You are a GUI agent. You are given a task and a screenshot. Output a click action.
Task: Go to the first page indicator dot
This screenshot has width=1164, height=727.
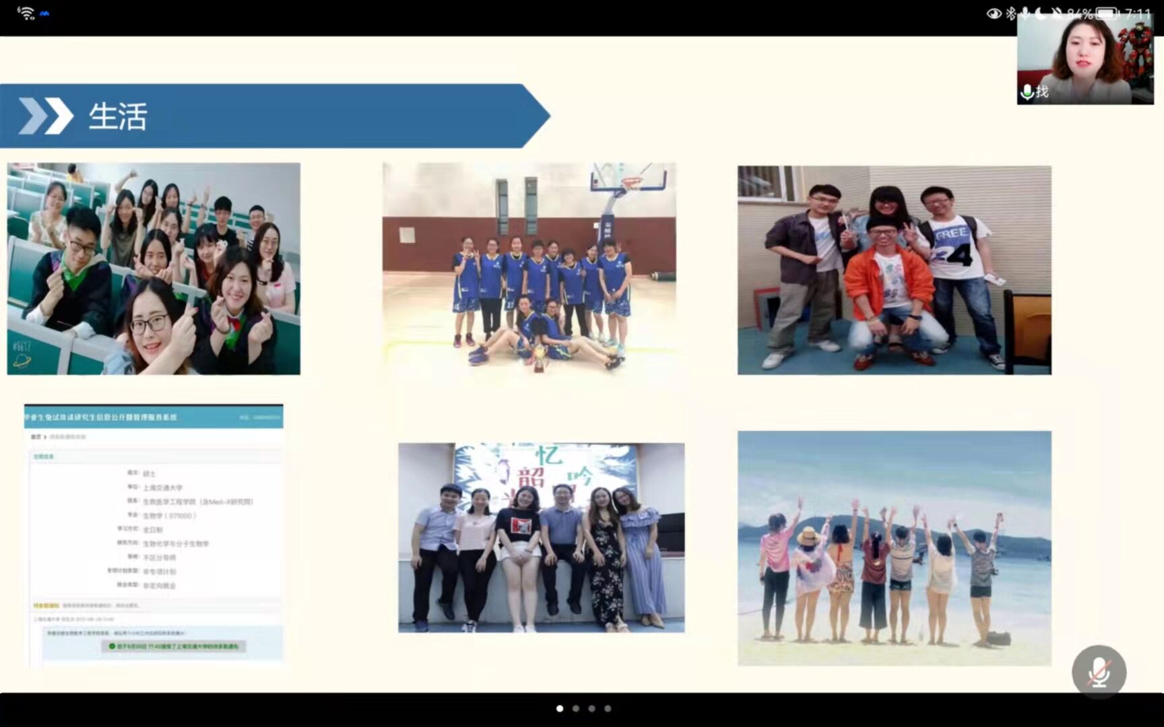coord(560,708)
